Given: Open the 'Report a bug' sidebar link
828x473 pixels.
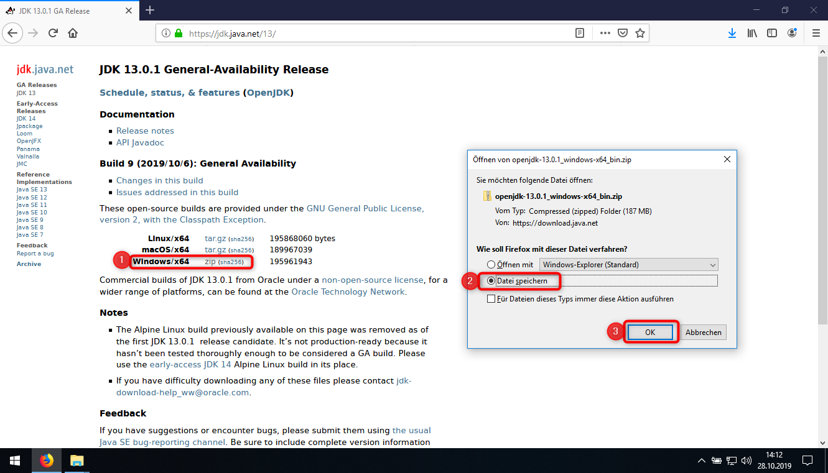Looking at the screenshot, I should [35, 254].
